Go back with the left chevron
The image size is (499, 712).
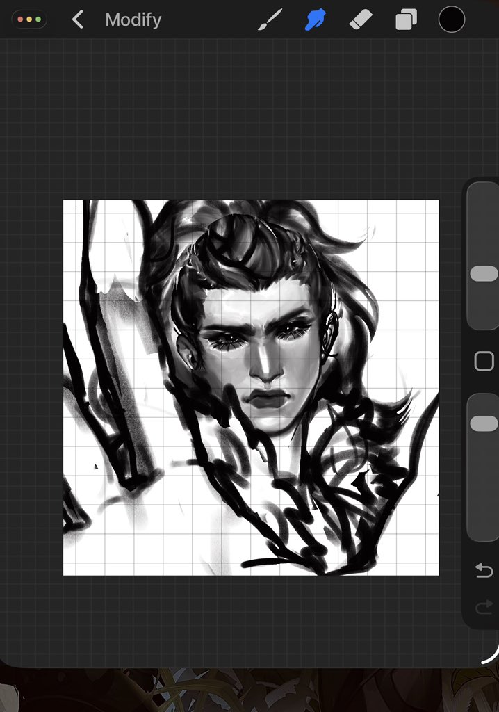point(78,19)
